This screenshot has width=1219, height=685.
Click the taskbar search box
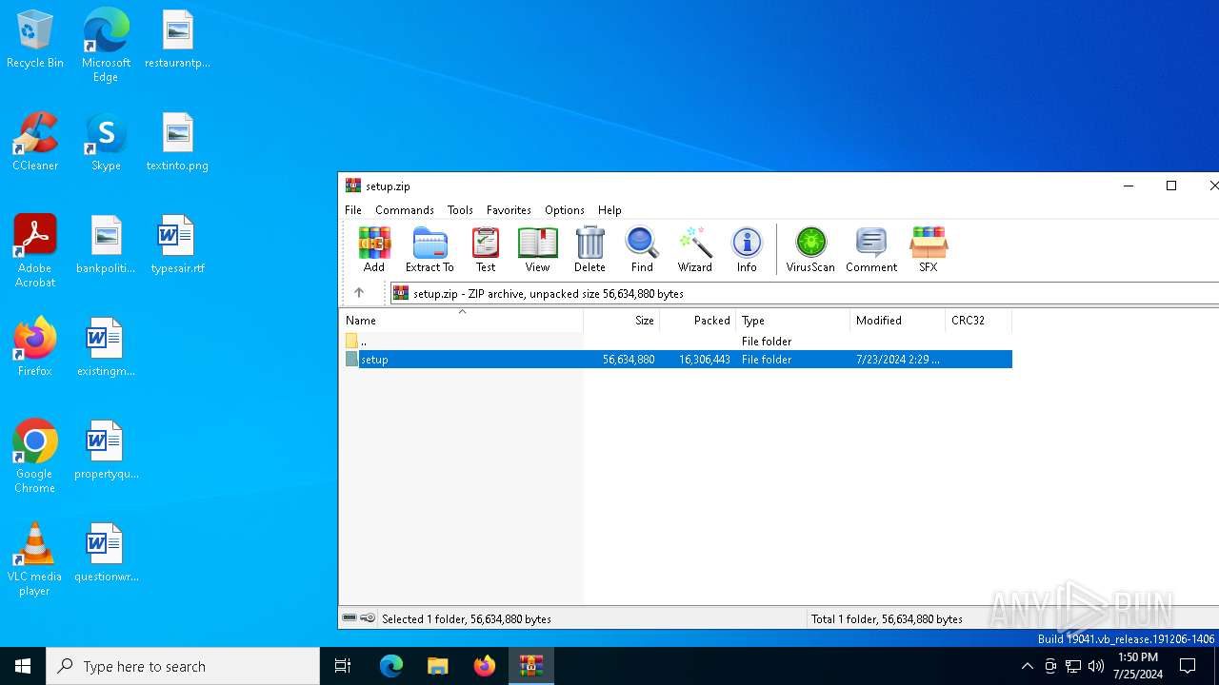point(183,666)
